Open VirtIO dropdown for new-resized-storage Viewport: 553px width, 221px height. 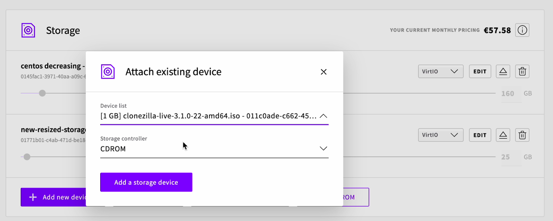point(441,135)
